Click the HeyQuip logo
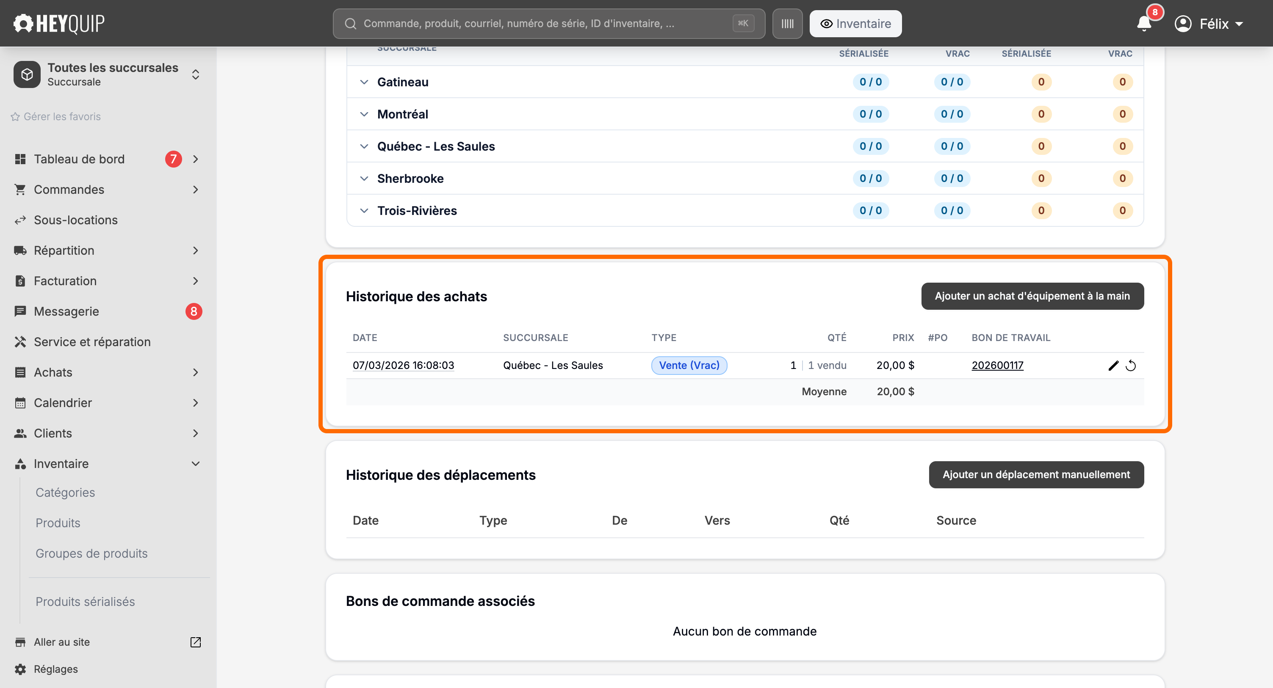This screenshot has width=1273, height=688. [x=59, y=23]
